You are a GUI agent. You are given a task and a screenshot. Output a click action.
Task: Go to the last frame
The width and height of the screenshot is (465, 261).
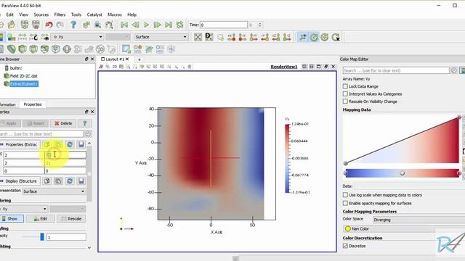coord(169,25)
